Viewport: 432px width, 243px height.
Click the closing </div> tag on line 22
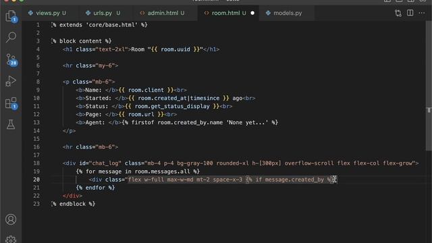click(x=72, y=196)
